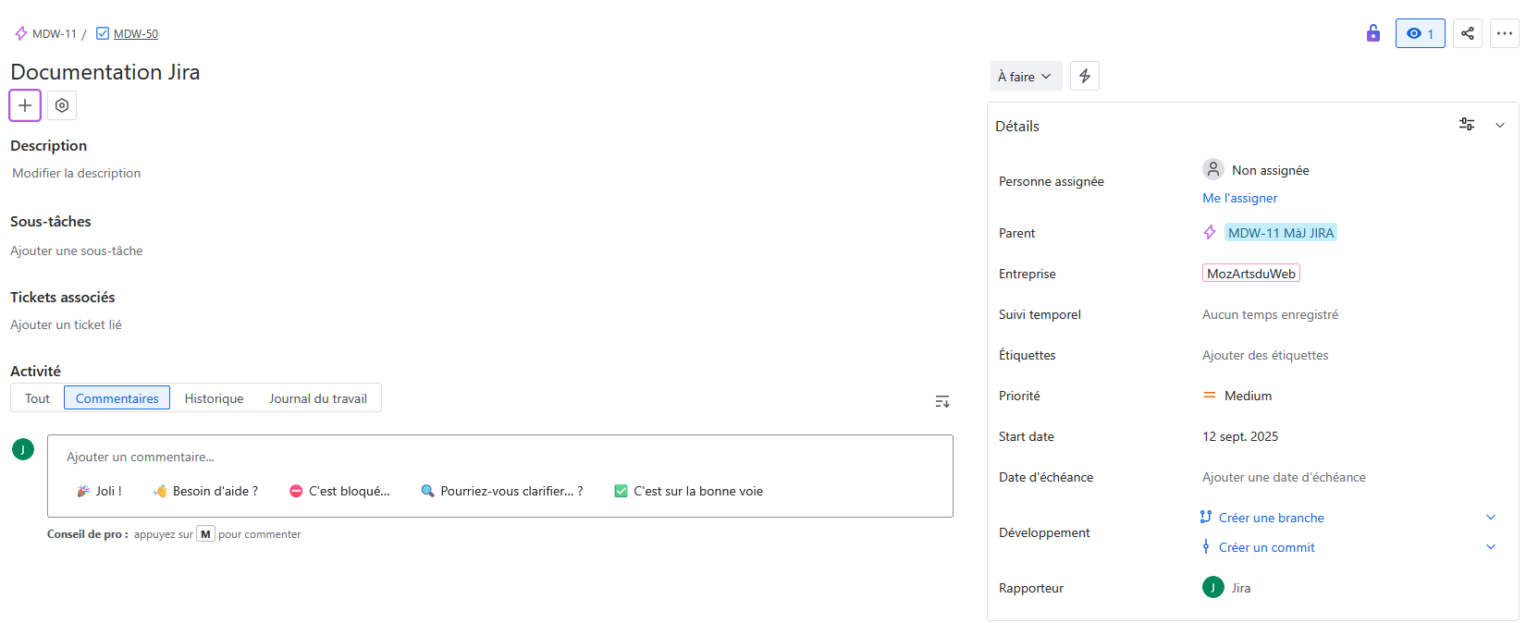The image size is (1526, 623).
Task: Open the Détails configure fields icon
Action: 1467,125
